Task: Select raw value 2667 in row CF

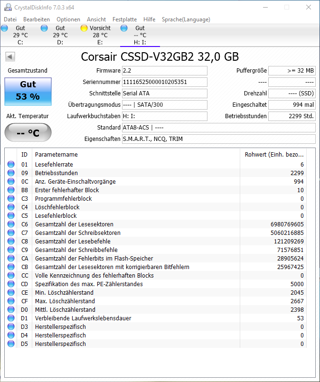Action: tap(297, 301)
